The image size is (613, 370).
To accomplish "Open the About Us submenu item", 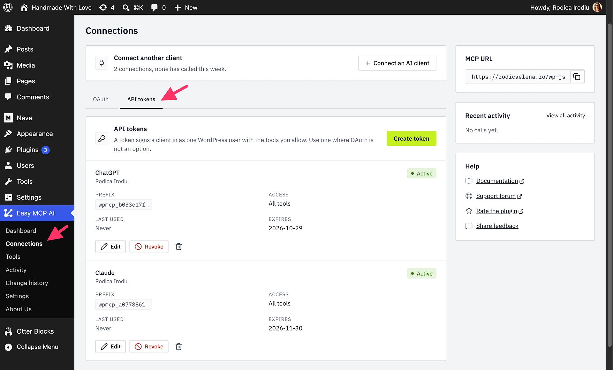I will coord(19,309).
